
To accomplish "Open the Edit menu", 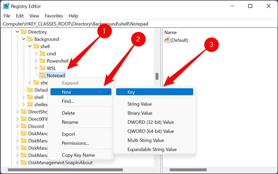I will pyautogui.click(x=20, y=16).
